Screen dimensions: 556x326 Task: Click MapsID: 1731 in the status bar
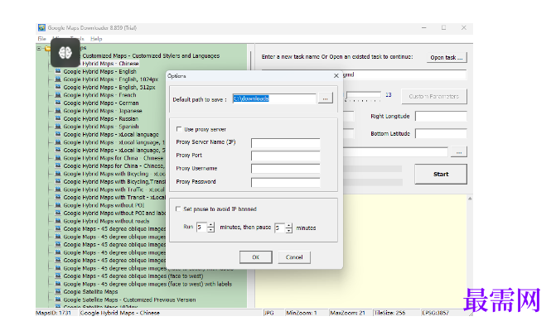53,313
